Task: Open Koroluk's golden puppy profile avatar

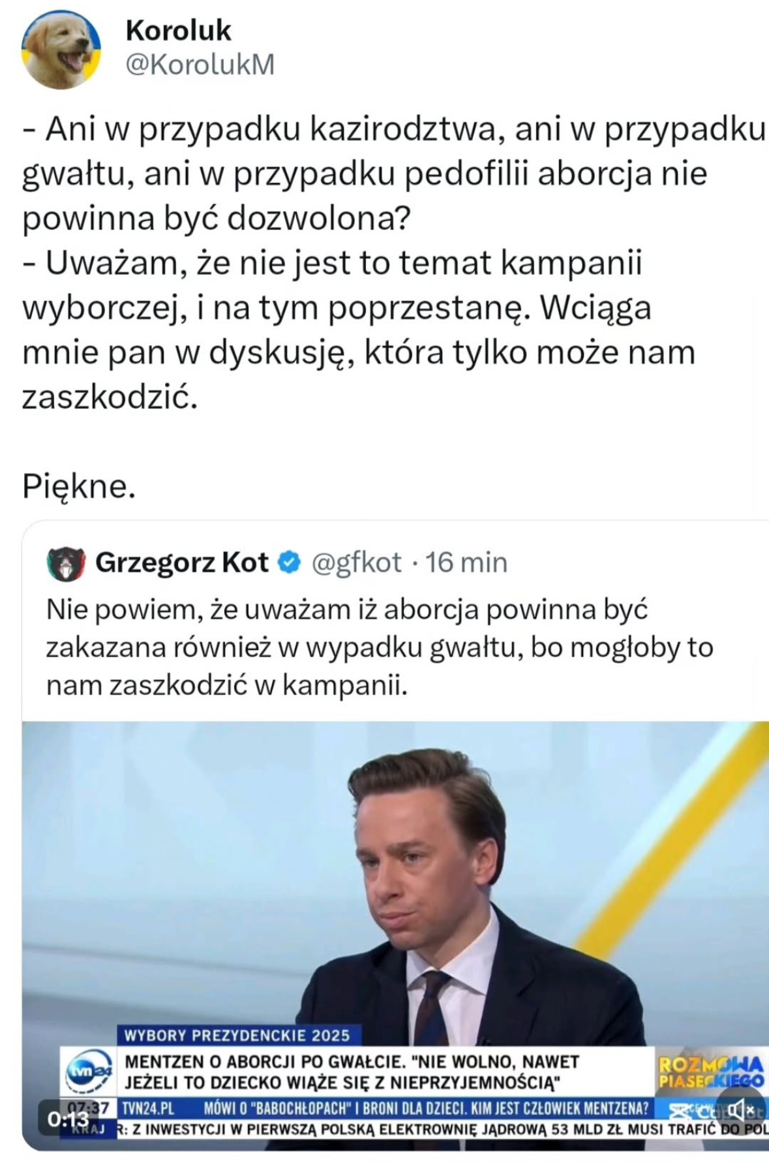Action: click(x=61, y=50)
